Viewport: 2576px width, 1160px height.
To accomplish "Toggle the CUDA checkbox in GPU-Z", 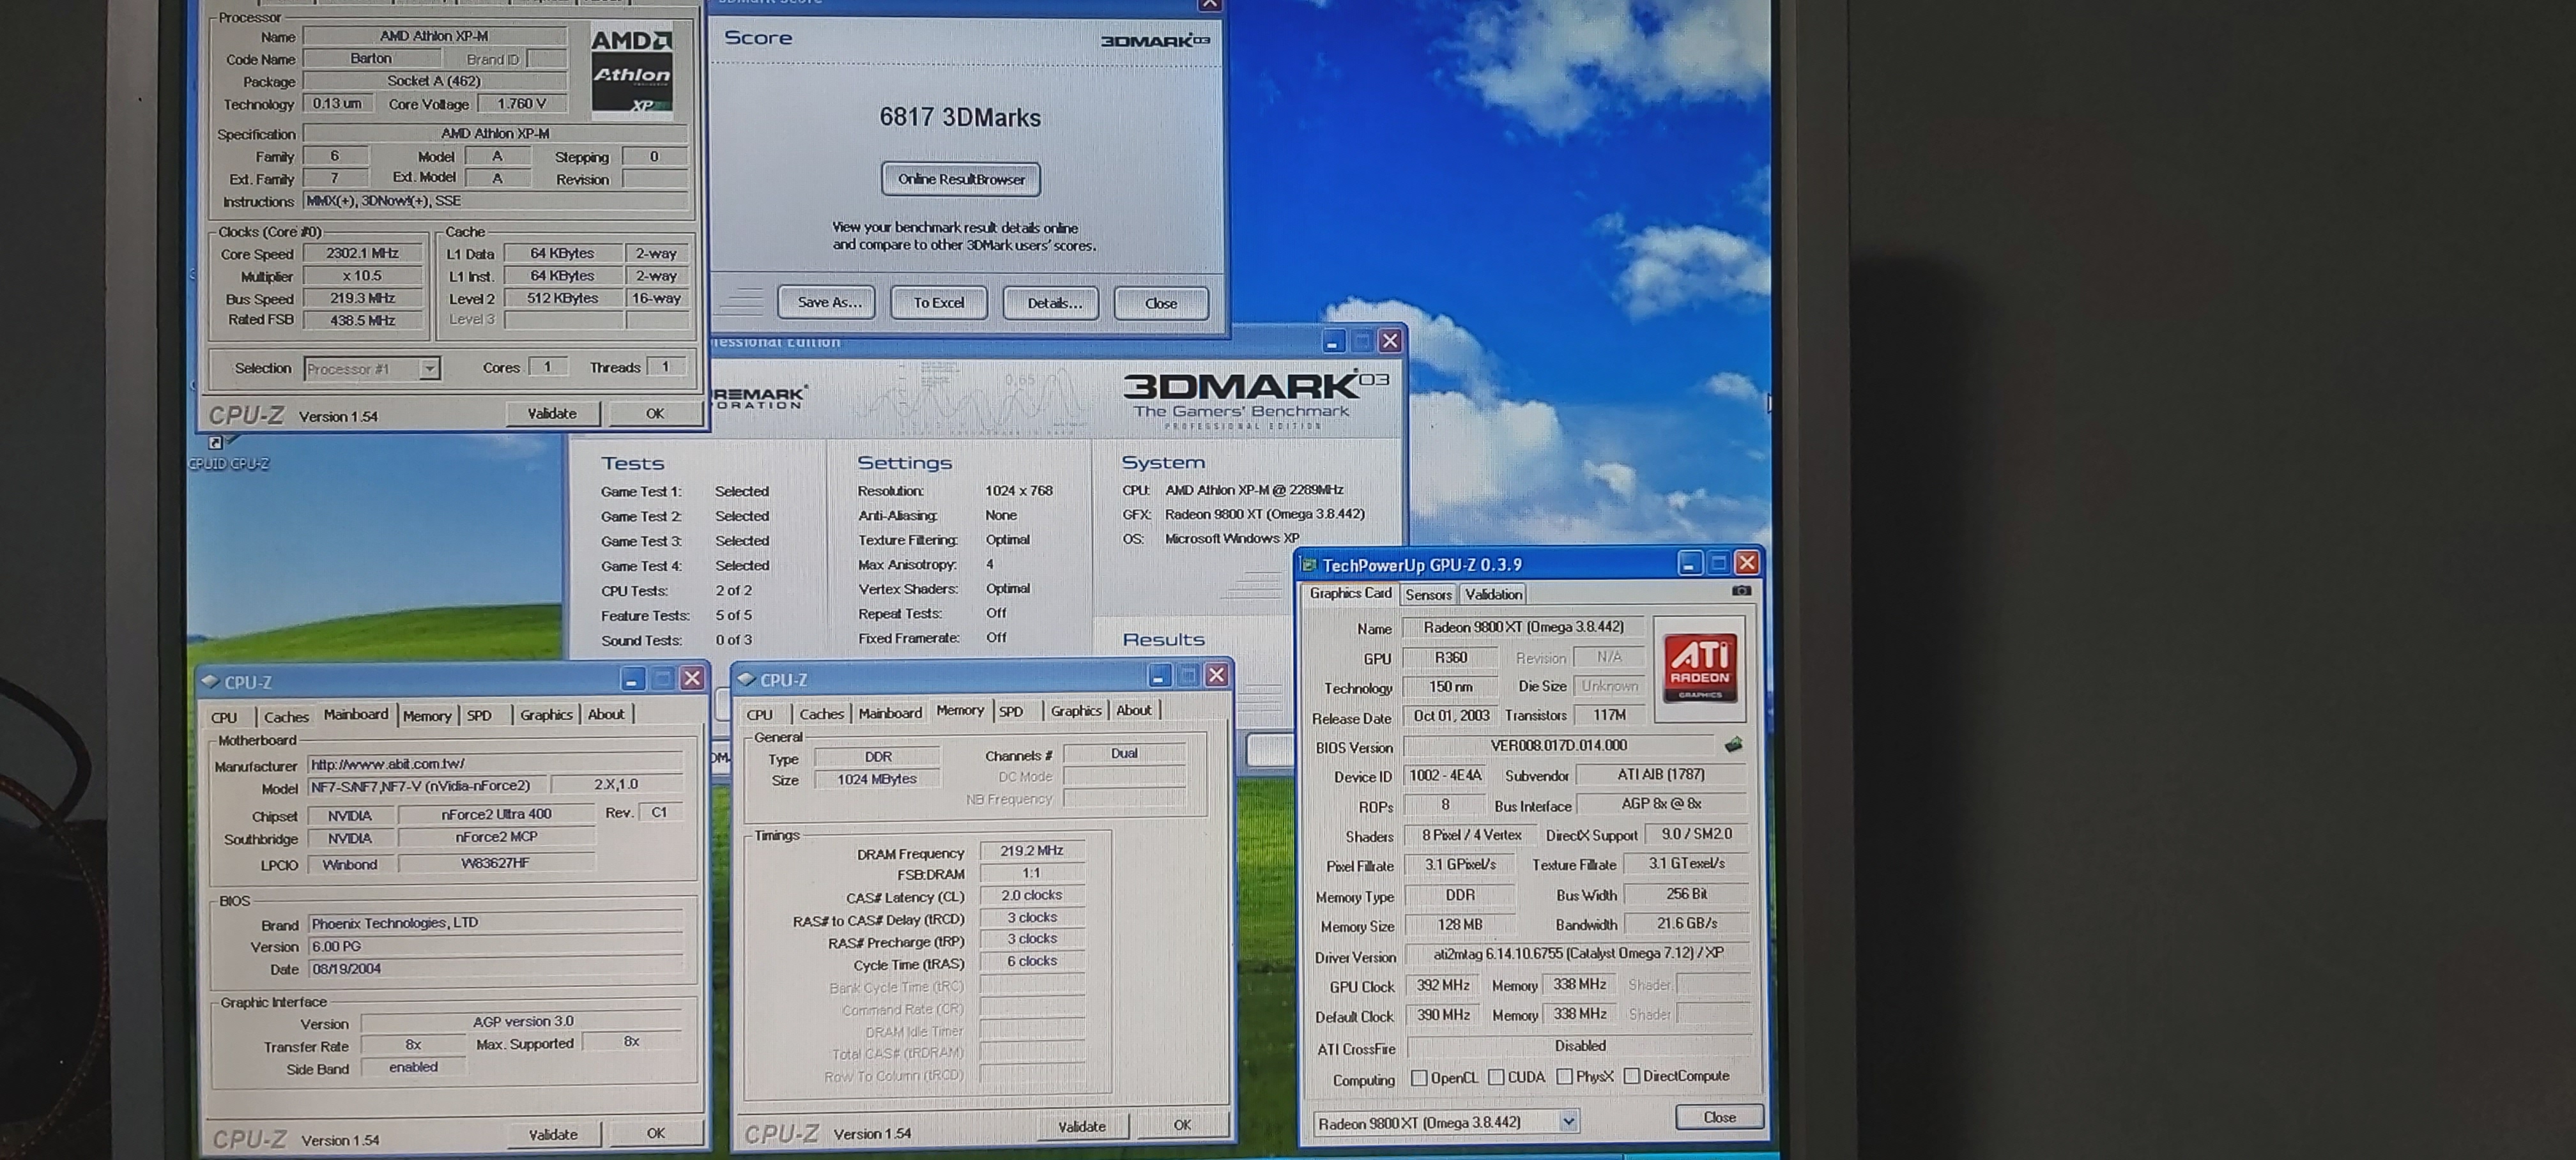I will click(1496, 1077).
